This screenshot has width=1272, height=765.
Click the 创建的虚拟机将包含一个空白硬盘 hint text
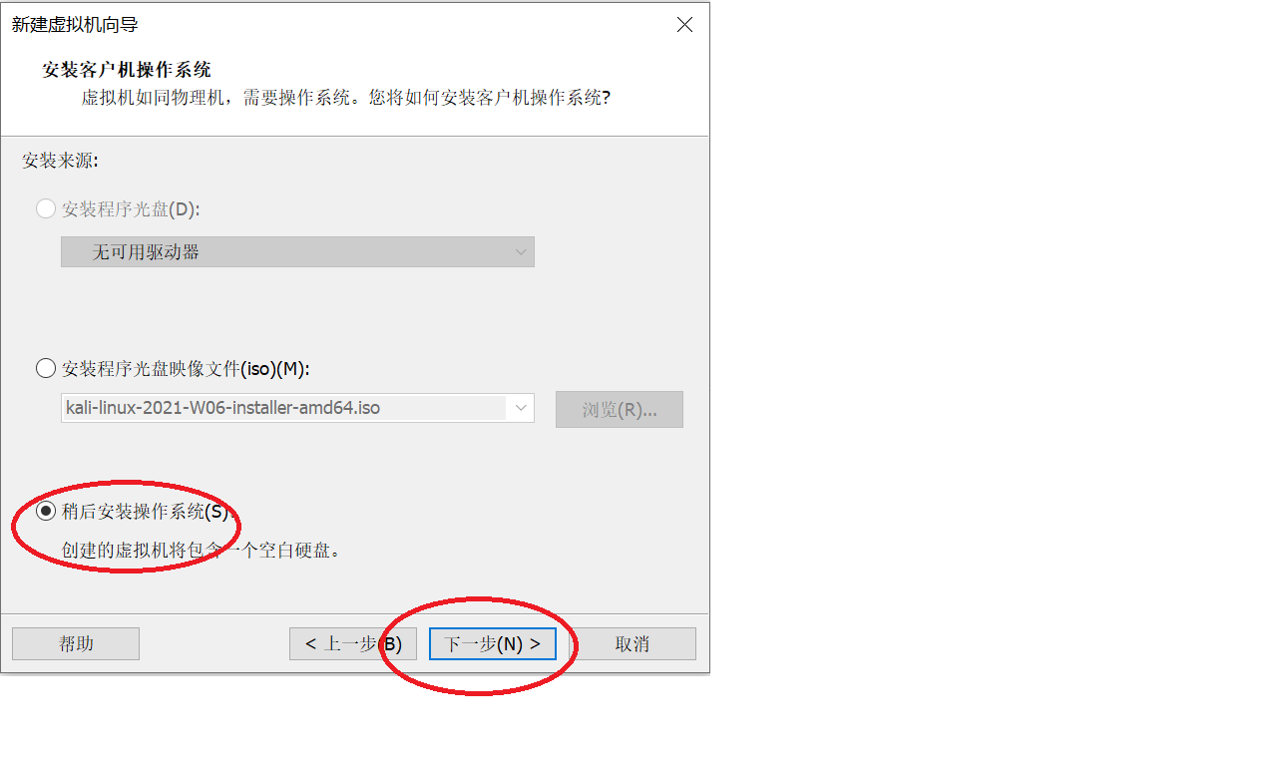202,550
